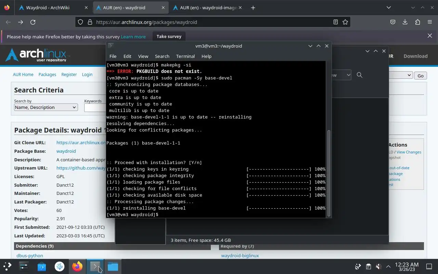The image size is (438, 274).
Task: Open the AUR Register link
Action: (69, 74)
